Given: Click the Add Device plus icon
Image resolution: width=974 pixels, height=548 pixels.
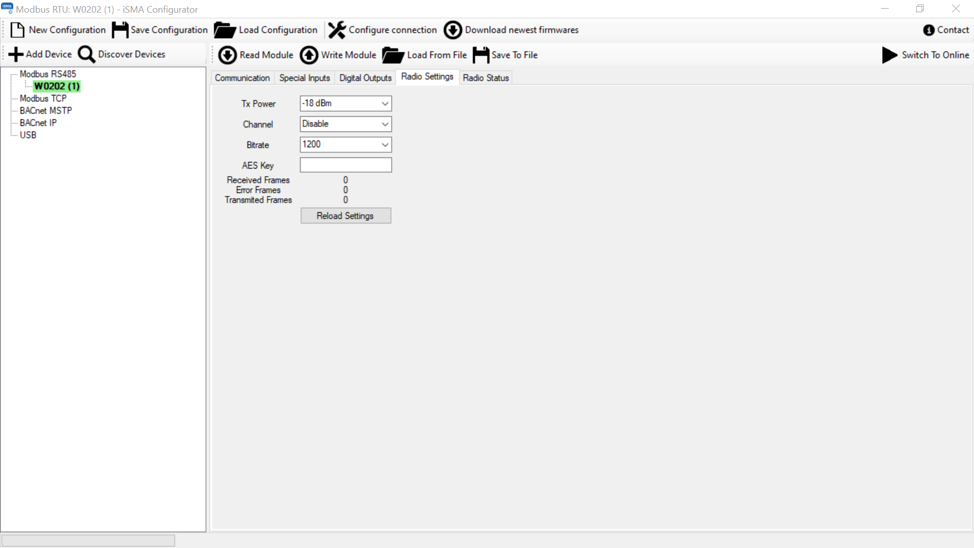Looking at the screenshot, I should pyautogui.click(x=16, y=54).
